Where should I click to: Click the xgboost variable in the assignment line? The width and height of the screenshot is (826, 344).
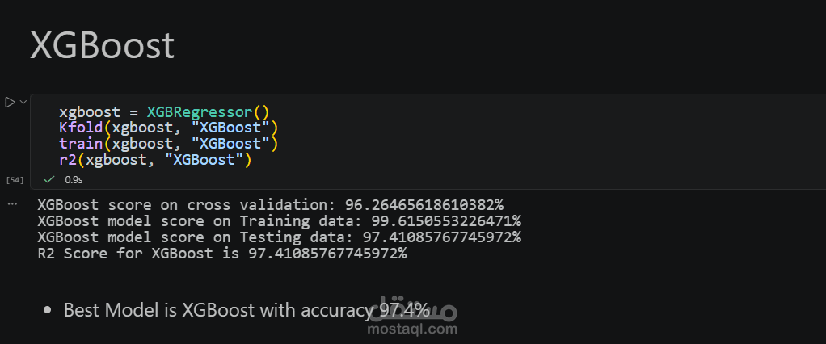click(x=90, y=112)
